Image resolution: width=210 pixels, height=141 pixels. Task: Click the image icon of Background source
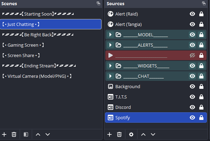[x=111, y=86]
